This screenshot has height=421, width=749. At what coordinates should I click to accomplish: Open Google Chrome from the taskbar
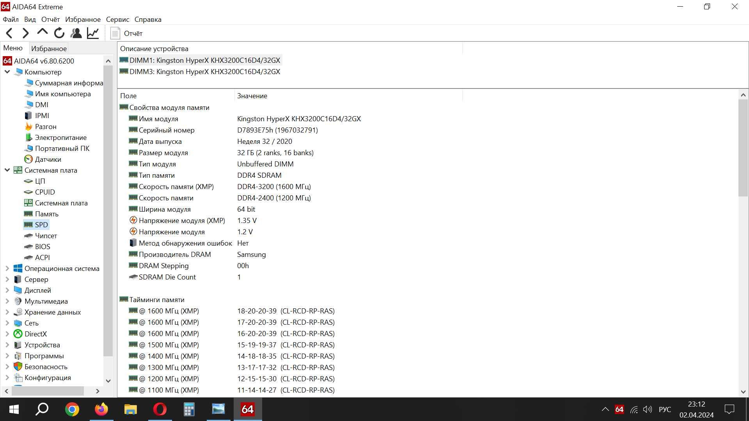tap(72, 409)
